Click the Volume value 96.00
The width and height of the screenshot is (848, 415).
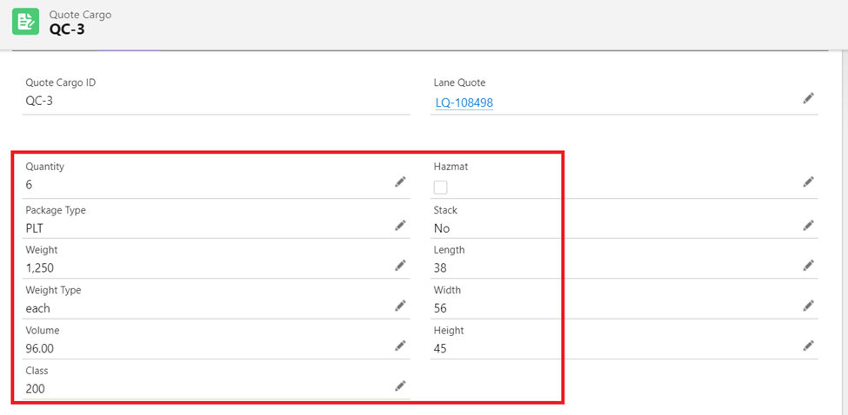click(x=40, y=349)
